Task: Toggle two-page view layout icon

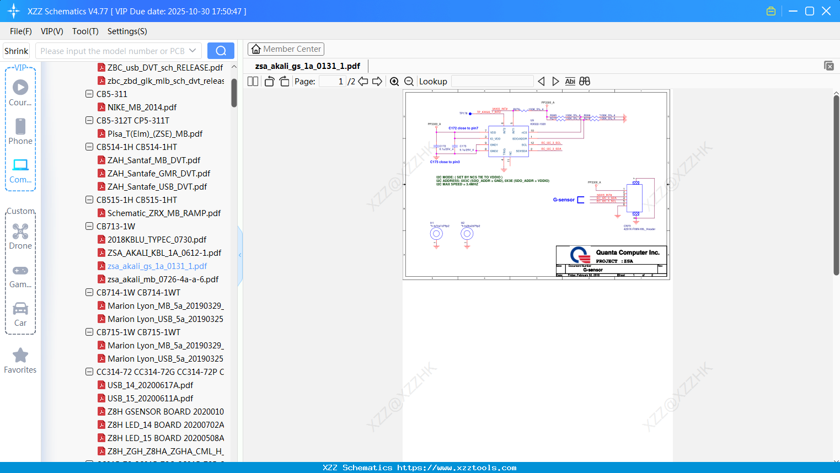Action: pyautogui.click(x=253, y=81)
